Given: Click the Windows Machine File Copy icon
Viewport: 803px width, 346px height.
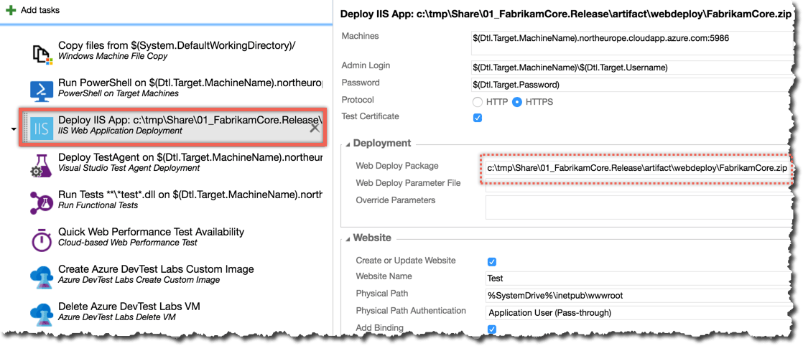Looking at the screenshot, I should 42,54.
